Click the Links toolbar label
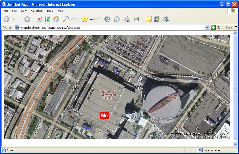This screenshot has height=154, width=239. pyautogui.click(x=229, y=27)
